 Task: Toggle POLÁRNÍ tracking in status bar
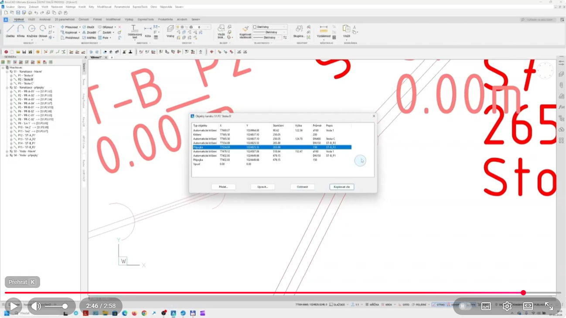420,304
